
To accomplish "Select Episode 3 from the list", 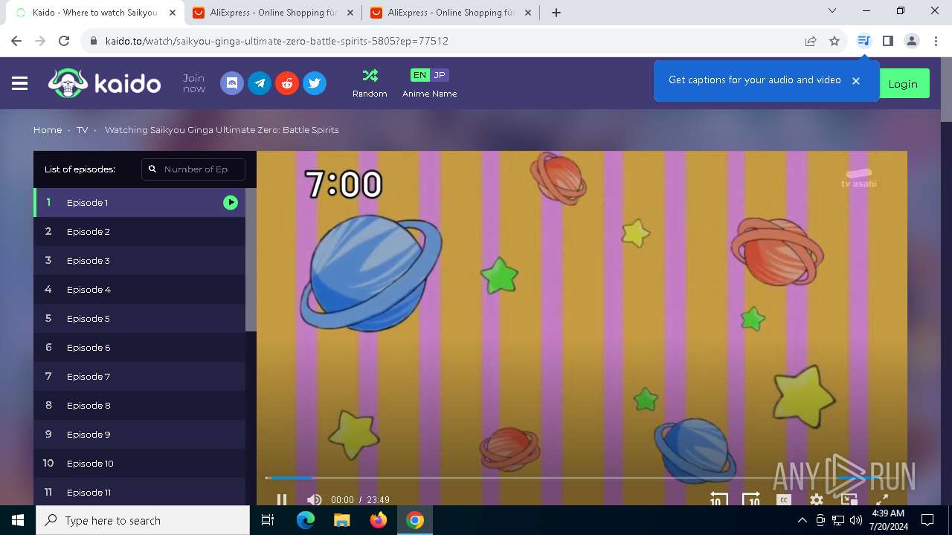I will tap(139, 260).
